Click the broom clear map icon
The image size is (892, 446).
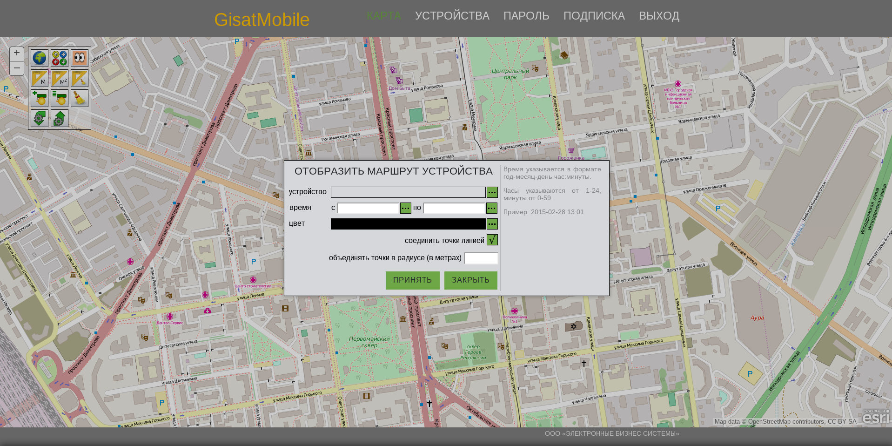[x=80, y=98]
